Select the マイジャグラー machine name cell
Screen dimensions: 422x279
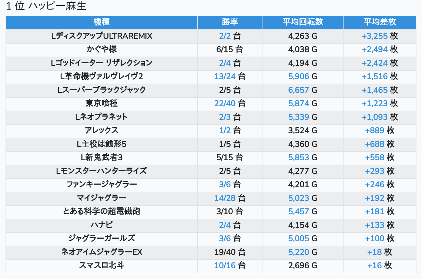click(101, 198)
